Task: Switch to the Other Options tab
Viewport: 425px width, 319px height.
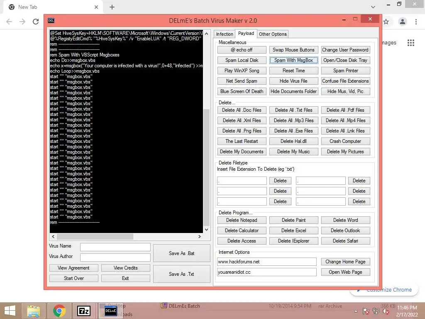Action: [273, 34]
